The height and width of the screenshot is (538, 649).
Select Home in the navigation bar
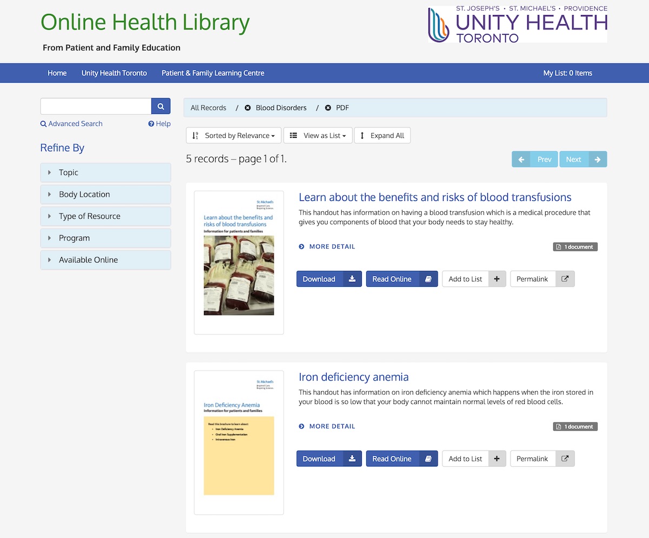(57, 72)
